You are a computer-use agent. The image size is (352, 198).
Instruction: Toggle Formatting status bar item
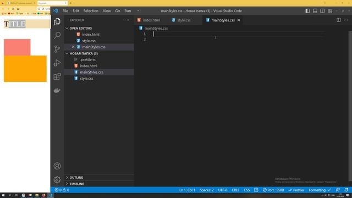click(x=320, y=190)
